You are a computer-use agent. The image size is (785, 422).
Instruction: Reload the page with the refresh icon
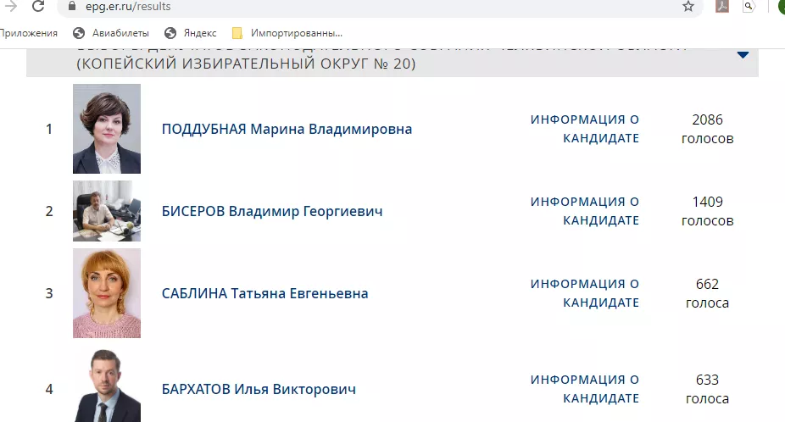point(38,6)
